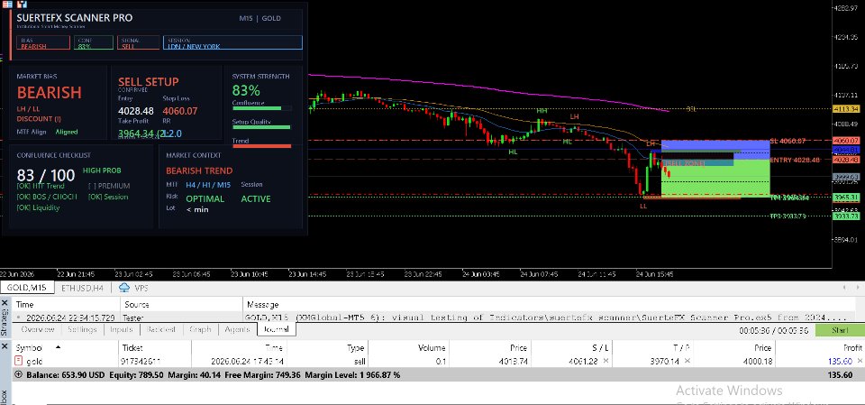This screenshot has height=405, width=865.
Task: Click the Setup Quality green bar
Action: click(261, 127)
